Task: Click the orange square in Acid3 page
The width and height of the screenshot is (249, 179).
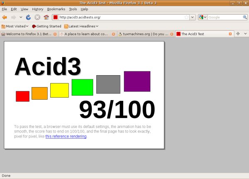Action: (39, 93)
